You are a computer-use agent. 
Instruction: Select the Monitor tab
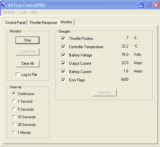66,22
